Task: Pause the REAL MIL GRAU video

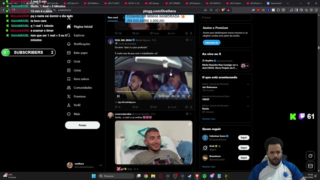Action: [x=118, y=96]
